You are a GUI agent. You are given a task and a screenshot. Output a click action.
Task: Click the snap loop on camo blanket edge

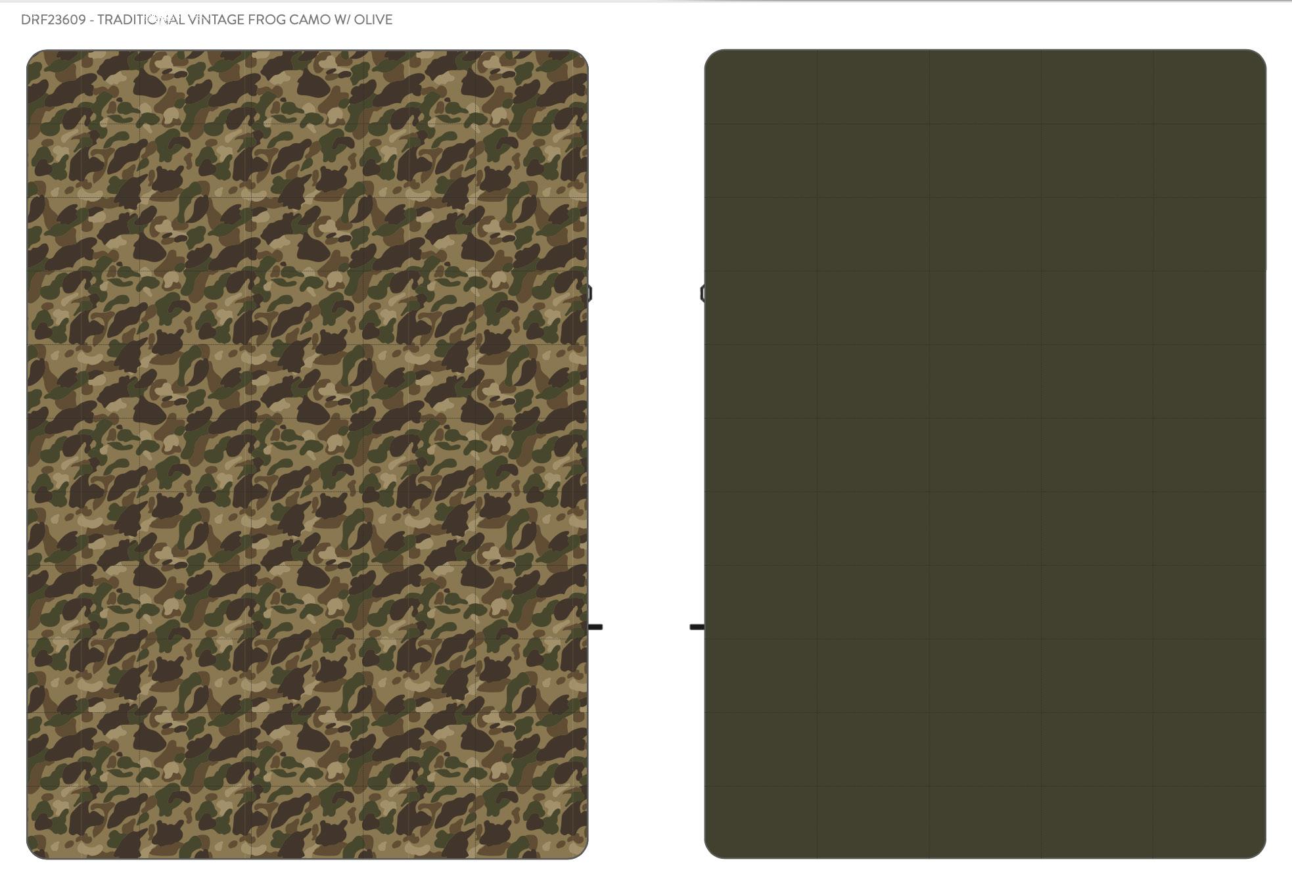[589, 293]
